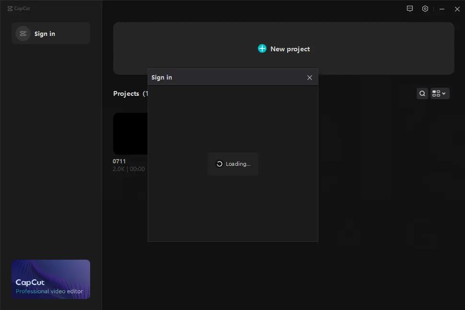This screenshot has width=465, height=310.
Task: Open the project view layout dropdown
Action: point(440,93)
